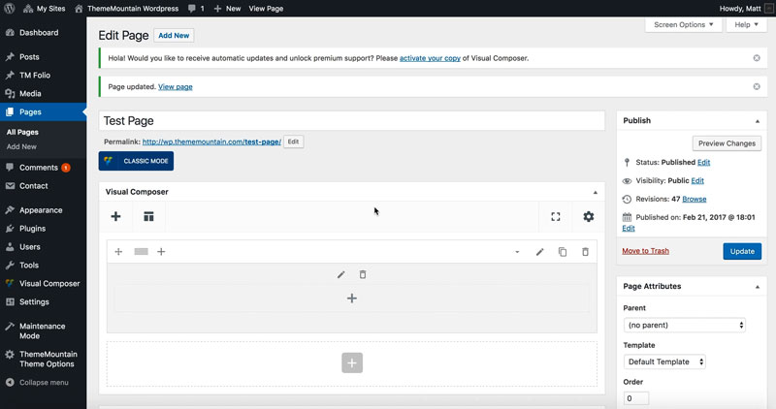The height and width of the screenshot is (409, 776).
Task: Change row column layout icon
Action: tap(141, 252)
